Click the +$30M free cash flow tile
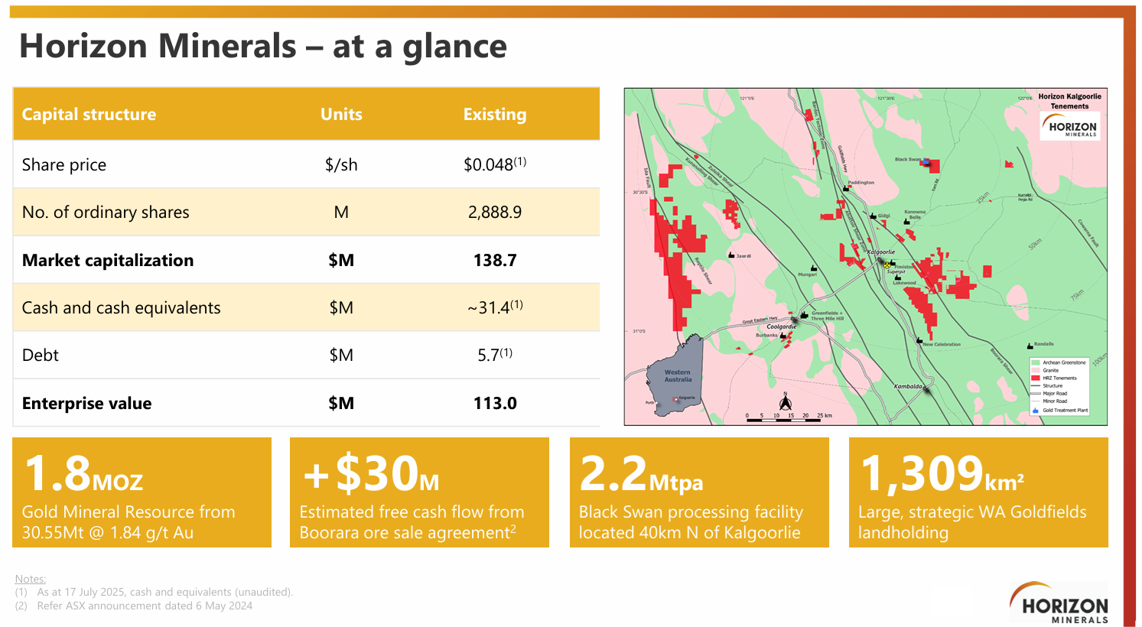Viewport: 1142px width, 627px height. (419, 492)
